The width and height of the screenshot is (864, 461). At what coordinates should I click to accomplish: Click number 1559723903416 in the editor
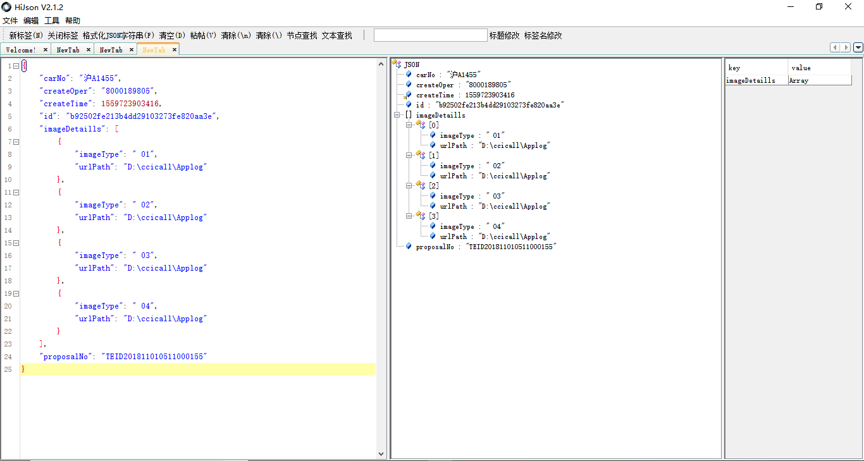131,104
